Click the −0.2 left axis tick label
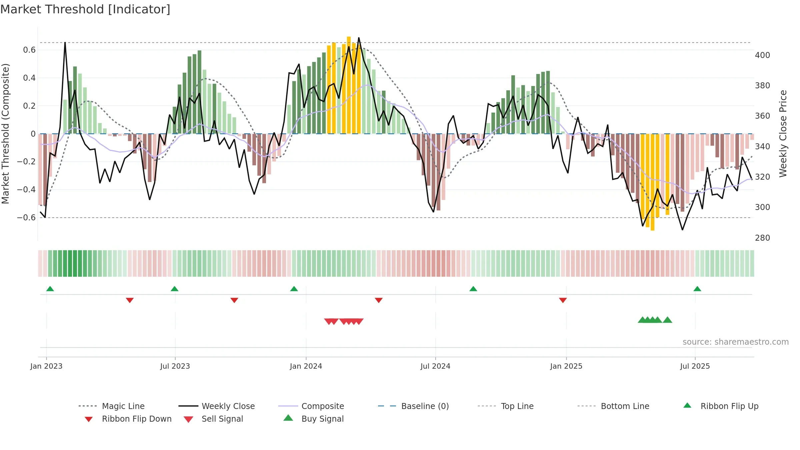 point(26,162)
